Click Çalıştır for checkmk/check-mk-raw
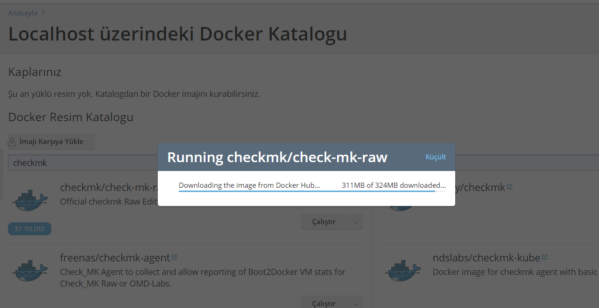Viewport: 599px width, 308px height. point(324,222)
